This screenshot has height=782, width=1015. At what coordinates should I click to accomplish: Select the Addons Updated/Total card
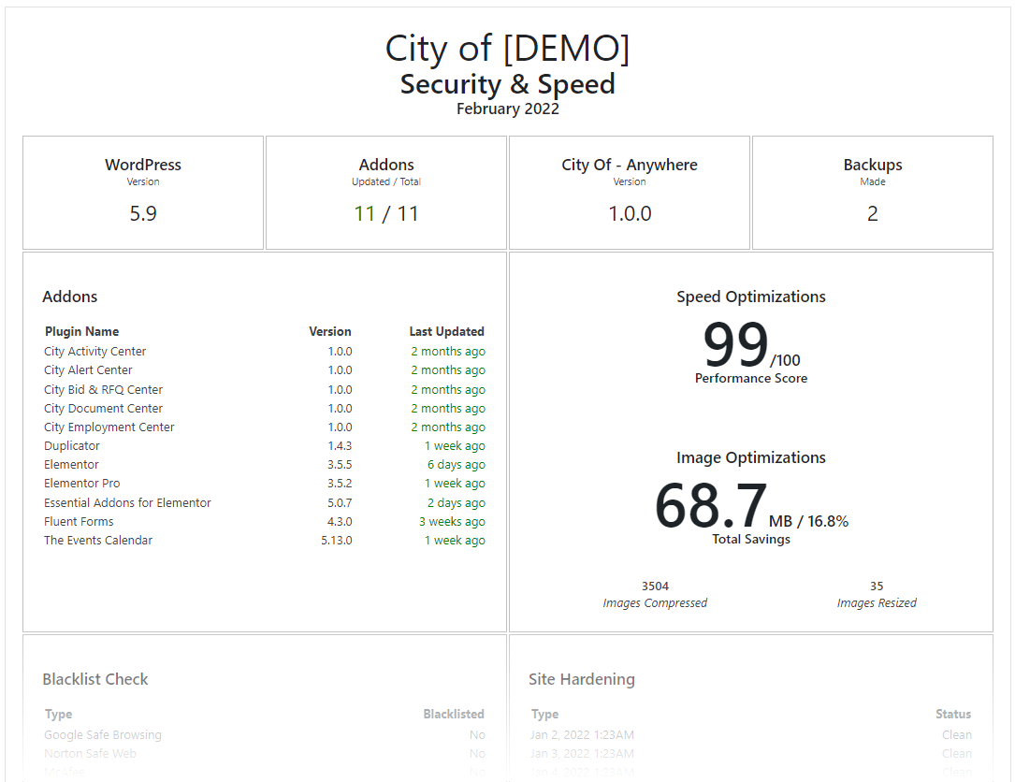coord(385,192)
